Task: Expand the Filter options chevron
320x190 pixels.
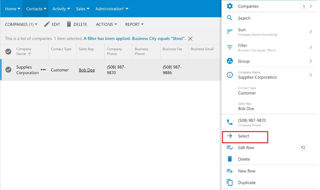Action: click(x=311, y=47)
